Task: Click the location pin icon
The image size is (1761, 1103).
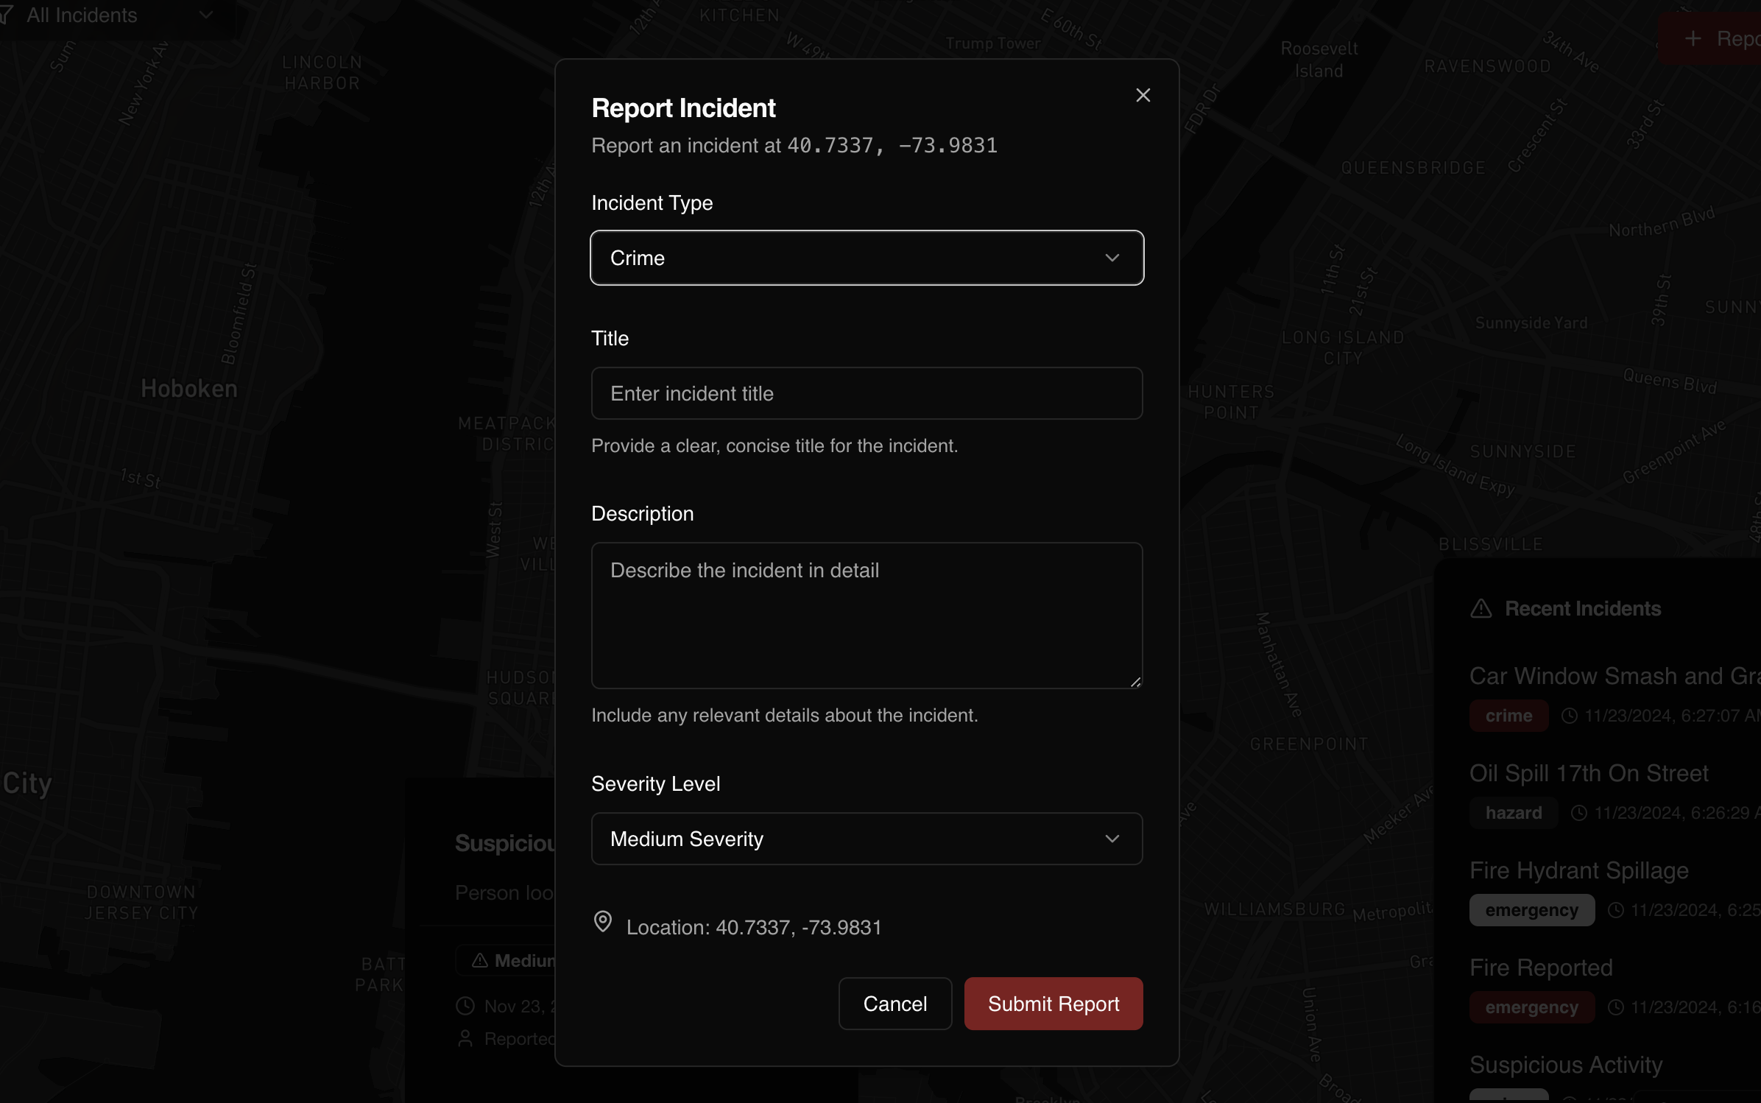Action: coord(602,922)
